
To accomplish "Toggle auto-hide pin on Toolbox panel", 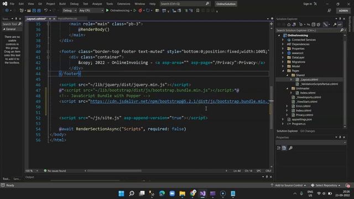I will [16, 19].
